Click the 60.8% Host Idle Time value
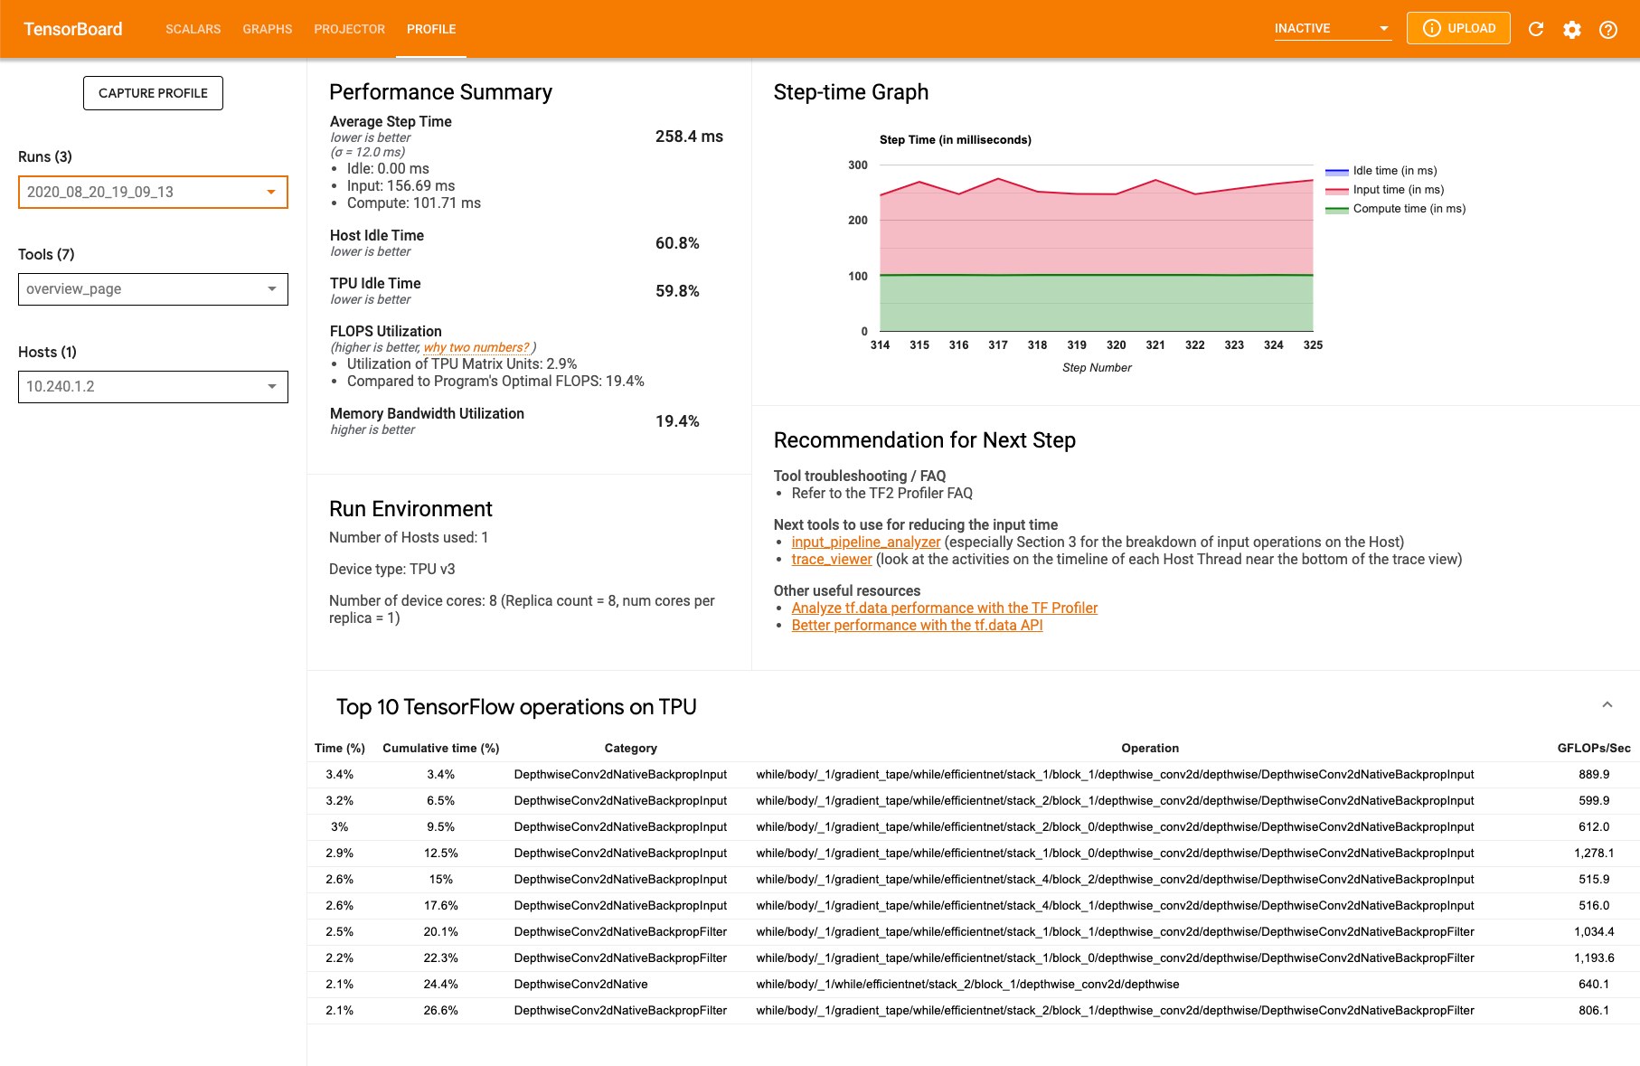Screen dimensions: 1640x1066 click(x=677, y=243)
